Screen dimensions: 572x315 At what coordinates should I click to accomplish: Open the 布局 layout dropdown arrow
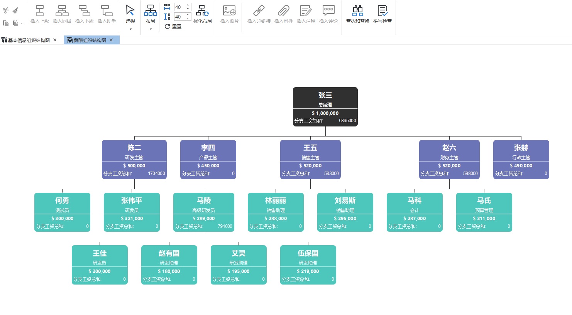click(151, 29)
